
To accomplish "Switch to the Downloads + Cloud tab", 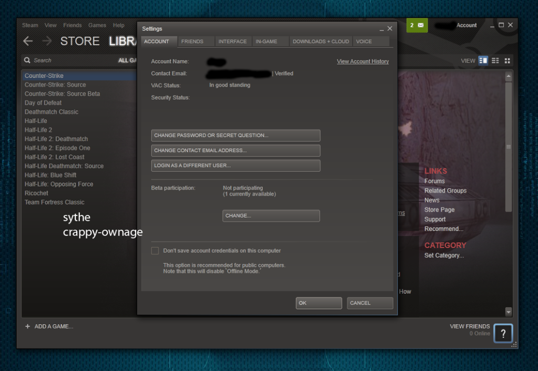I will [x=321, y=42].
